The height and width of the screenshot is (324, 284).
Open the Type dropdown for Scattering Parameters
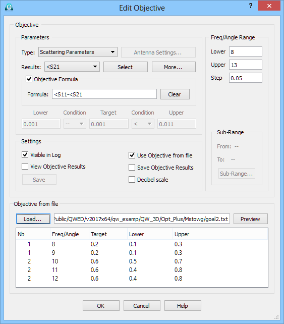(78, 52)
